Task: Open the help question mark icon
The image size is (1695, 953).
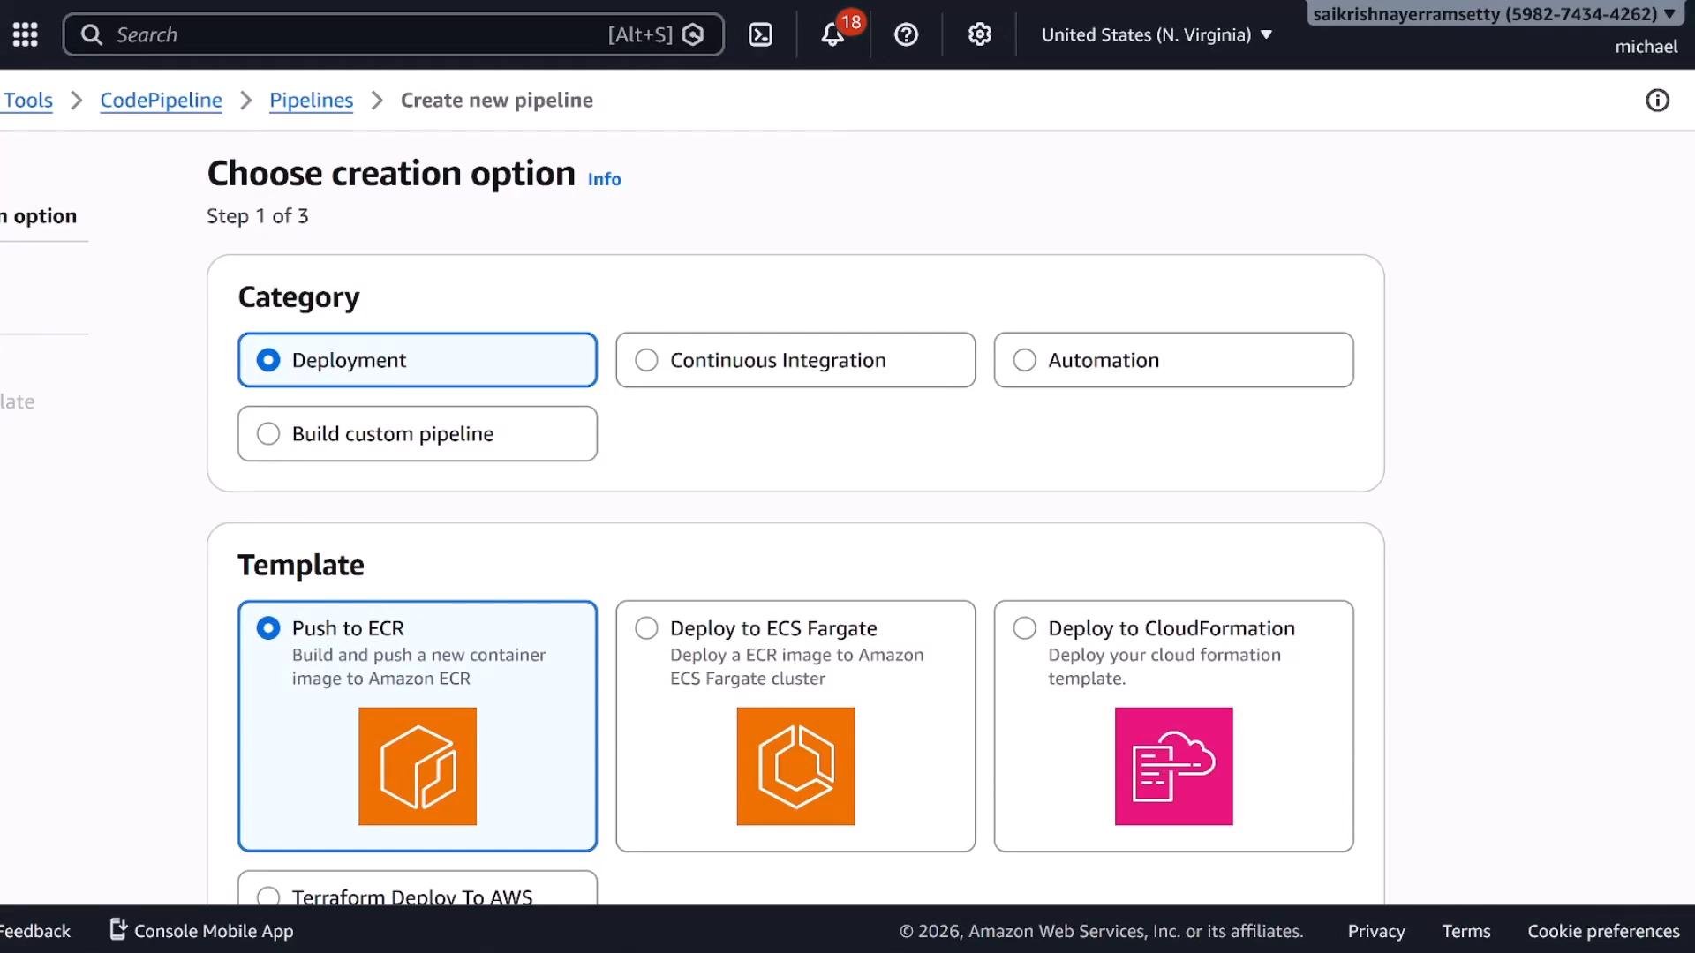Action: (906, 34)
